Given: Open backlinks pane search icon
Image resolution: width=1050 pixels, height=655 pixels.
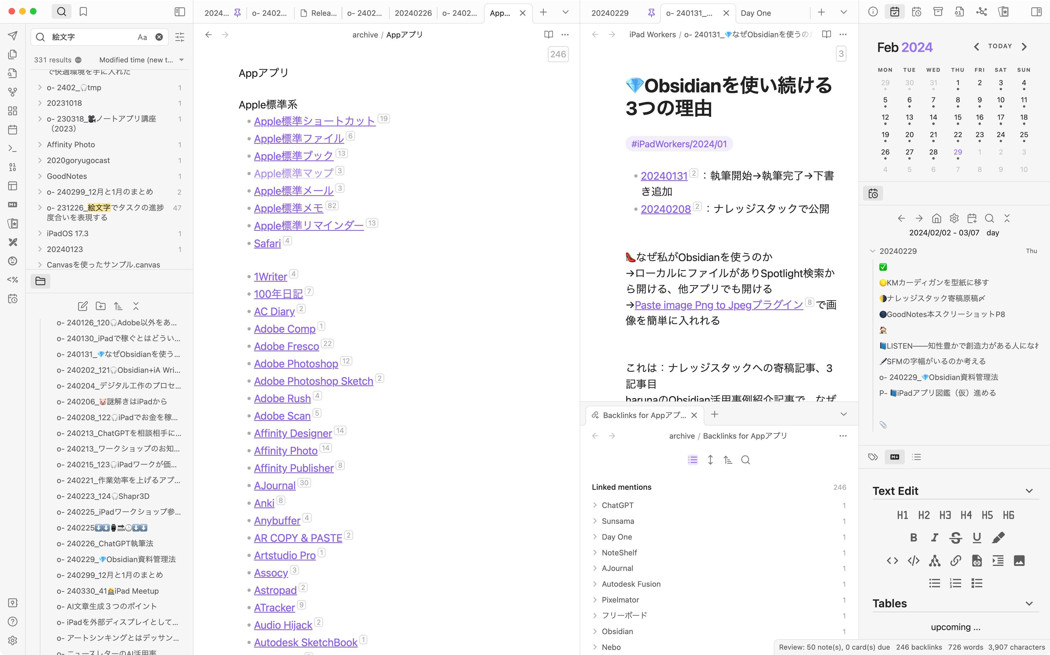Looking at the screenshot, I should point(745,460).
